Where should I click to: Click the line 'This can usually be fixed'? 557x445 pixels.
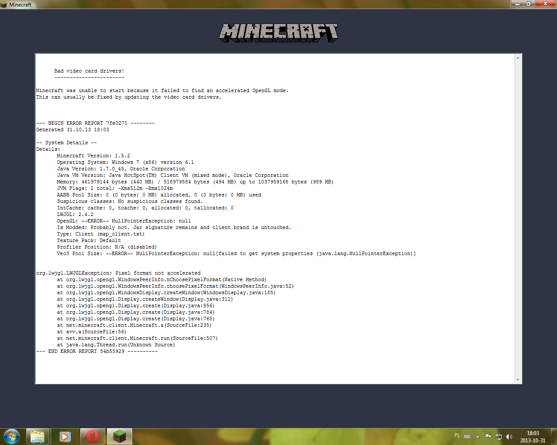pyautogui.click(x=129, y=97)
